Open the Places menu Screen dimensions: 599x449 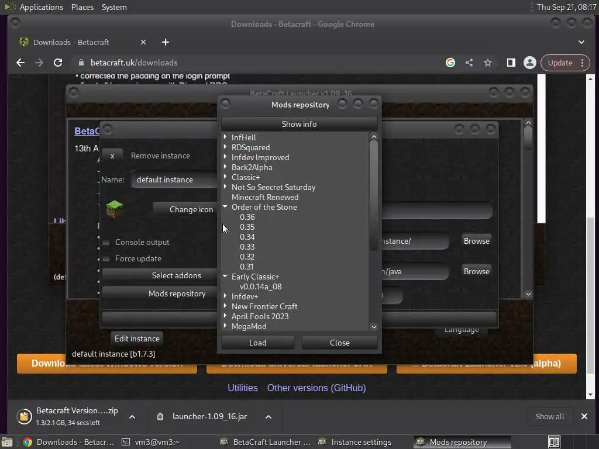(82, 7)
